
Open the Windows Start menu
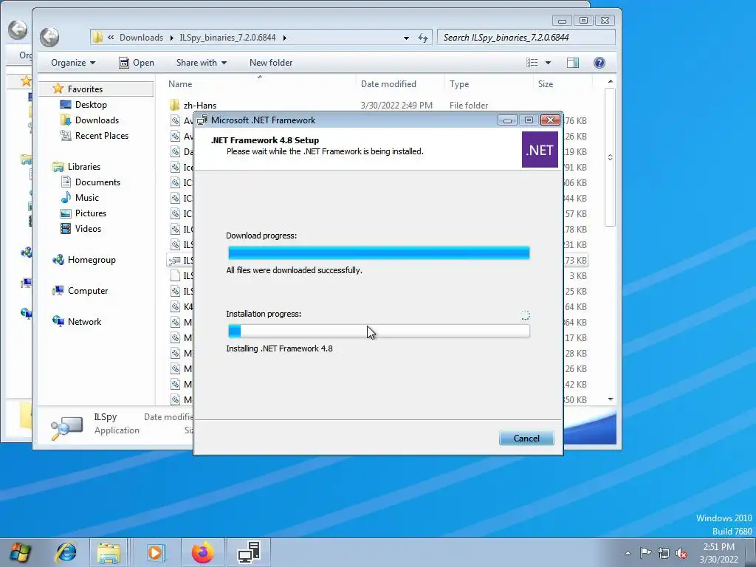pyautogui.click(x=20, y=552)
